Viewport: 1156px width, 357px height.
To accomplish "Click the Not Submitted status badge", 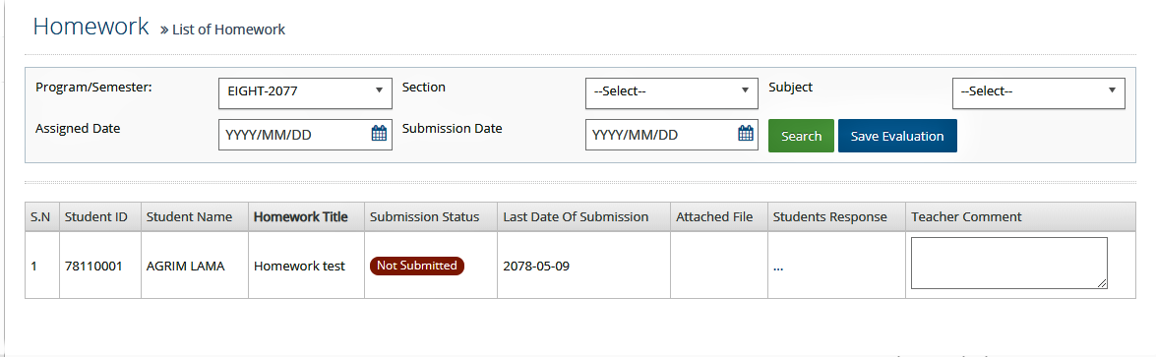I will [416, 266].
